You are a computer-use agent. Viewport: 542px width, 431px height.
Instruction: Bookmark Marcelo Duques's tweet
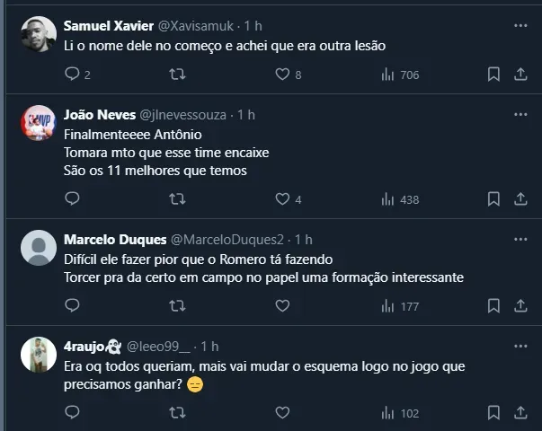(493, 306)
